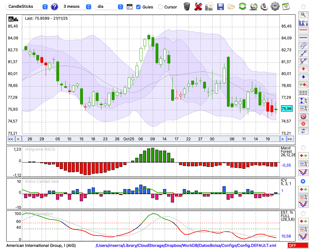Select the blue horizontal line drawing tool
Screen dimensions: 313x250
point(303,38)
